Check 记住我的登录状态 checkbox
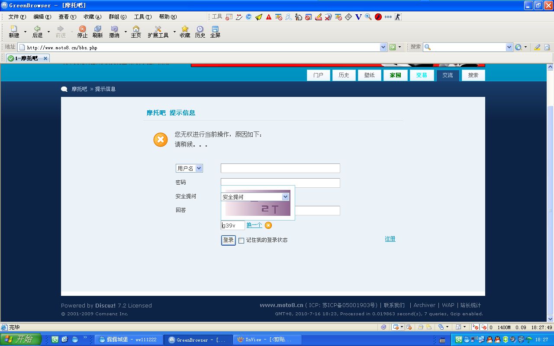The image size is (554, 346). [242, 240]
